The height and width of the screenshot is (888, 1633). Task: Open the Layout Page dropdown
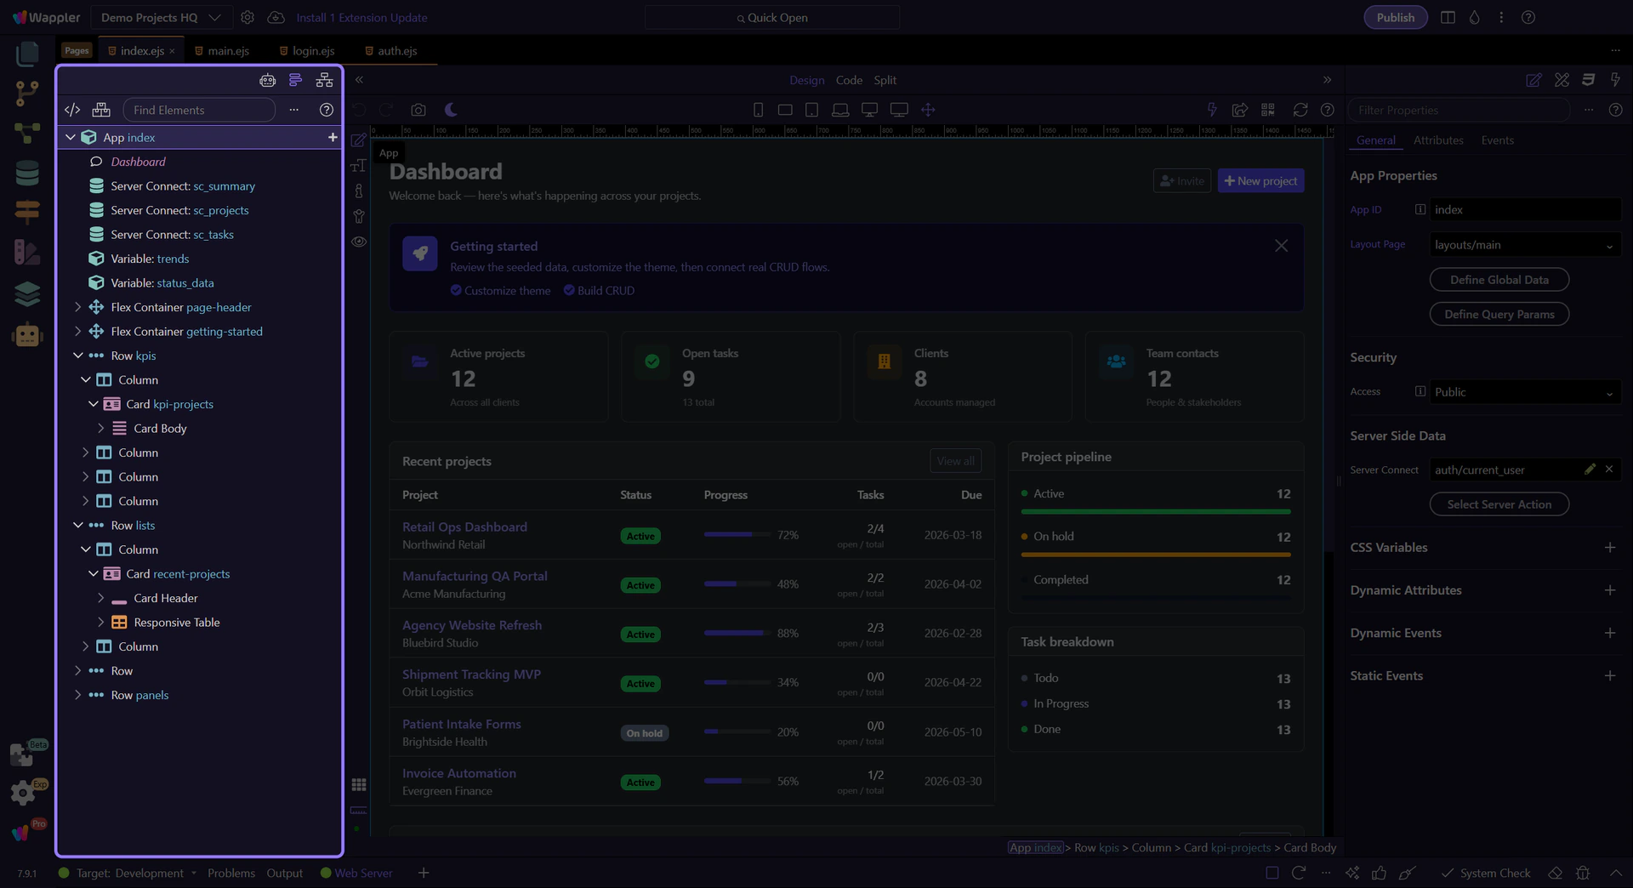(x=1524, y=245)
